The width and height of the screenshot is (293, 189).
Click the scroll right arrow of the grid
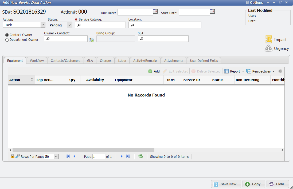tap(282, 150)
